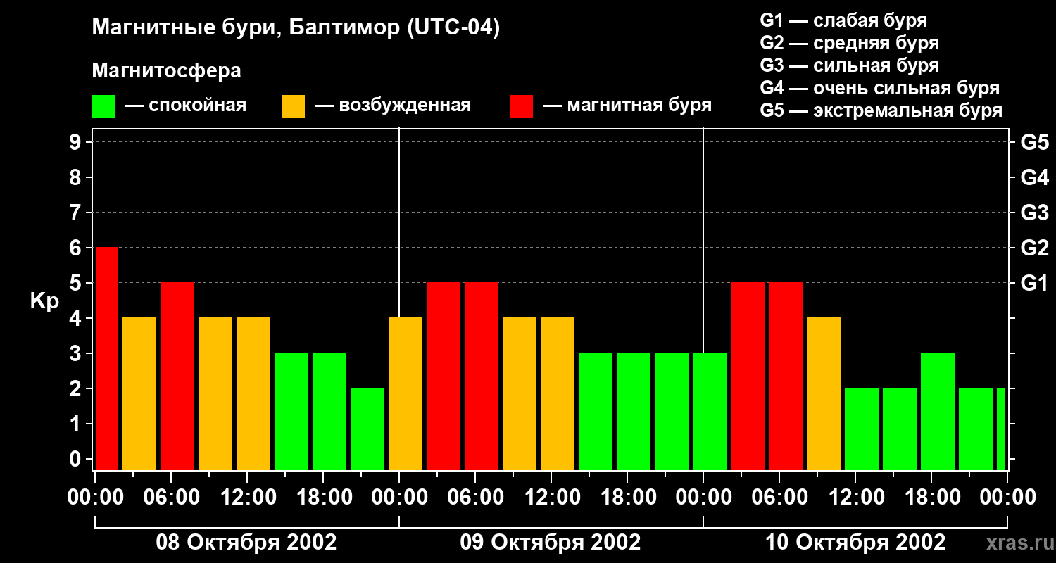This screenshot has width=1056, height=563.
Task: Select the "Магнитосфера" heading text
Action: tap(166, 71)
